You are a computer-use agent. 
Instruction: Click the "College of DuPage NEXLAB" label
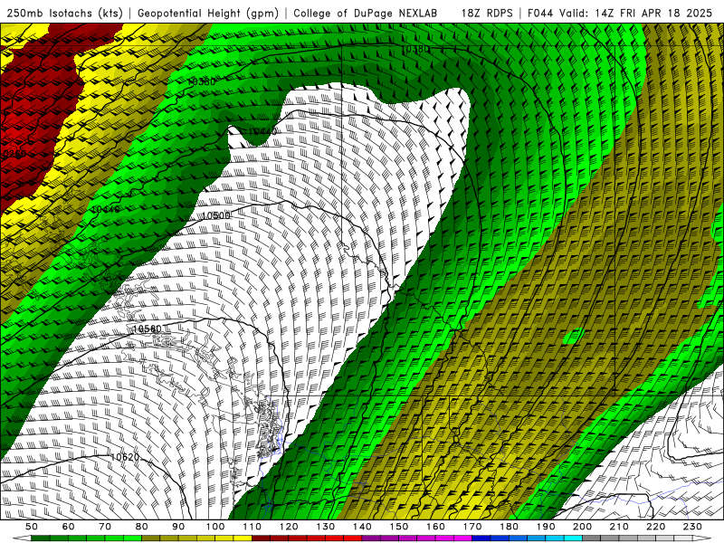click(366, 13)
